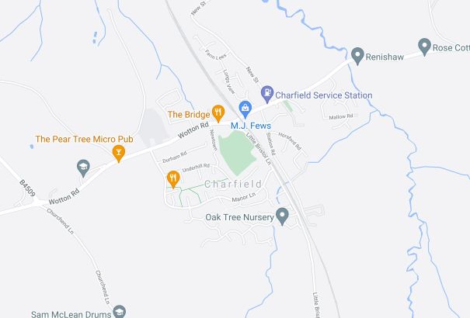
Task: Click the Mallow Rd street label
Action: [341, 116]
